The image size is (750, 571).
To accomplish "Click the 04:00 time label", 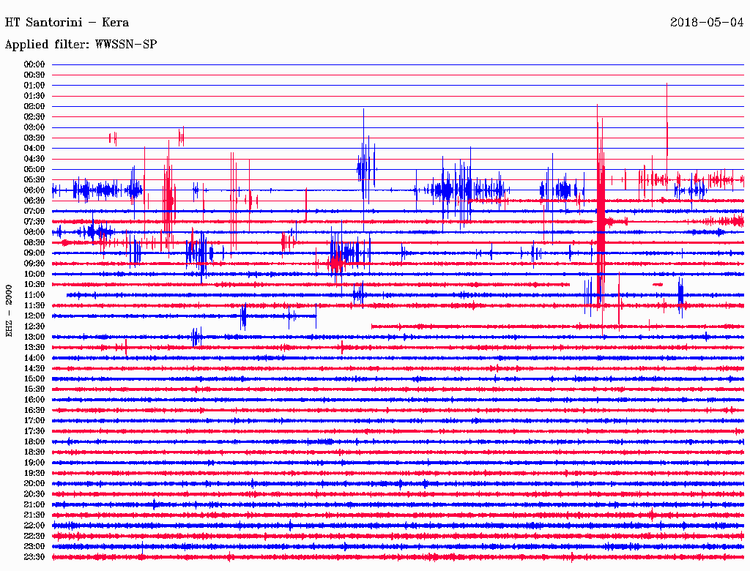I will pos(34,149).
